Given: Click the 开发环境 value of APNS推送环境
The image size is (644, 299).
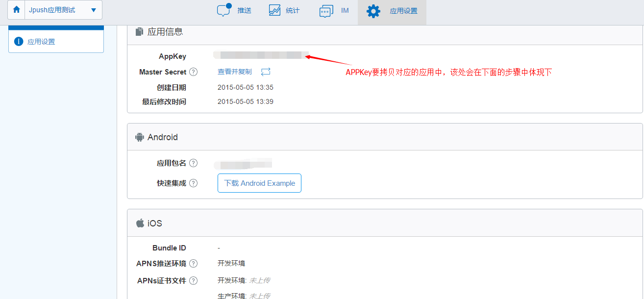Looking at the screenshot, I should [x=231, y=263].
